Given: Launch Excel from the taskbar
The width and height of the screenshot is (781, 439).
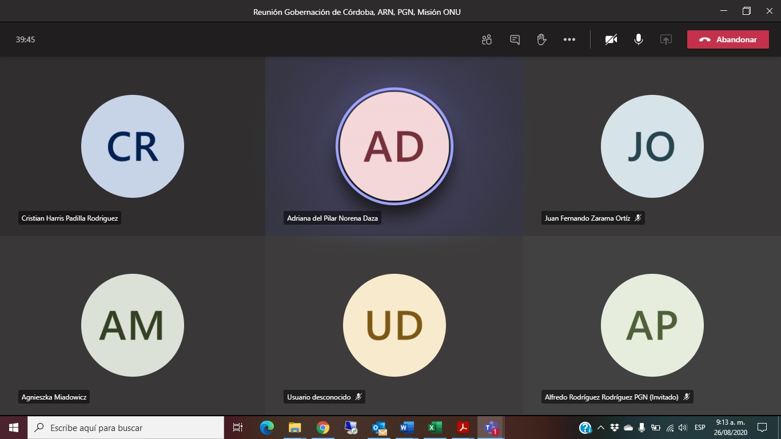Looking at the screenshot, I should coord(435,428).
